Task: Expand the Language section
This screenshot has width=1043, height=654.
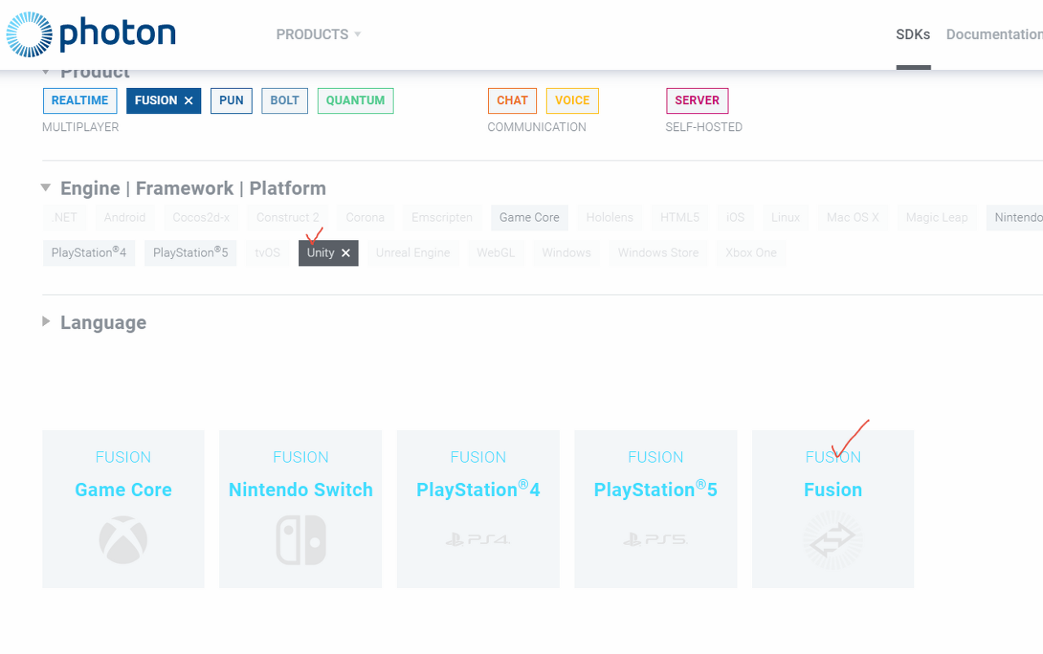Action: coord(46,322)
